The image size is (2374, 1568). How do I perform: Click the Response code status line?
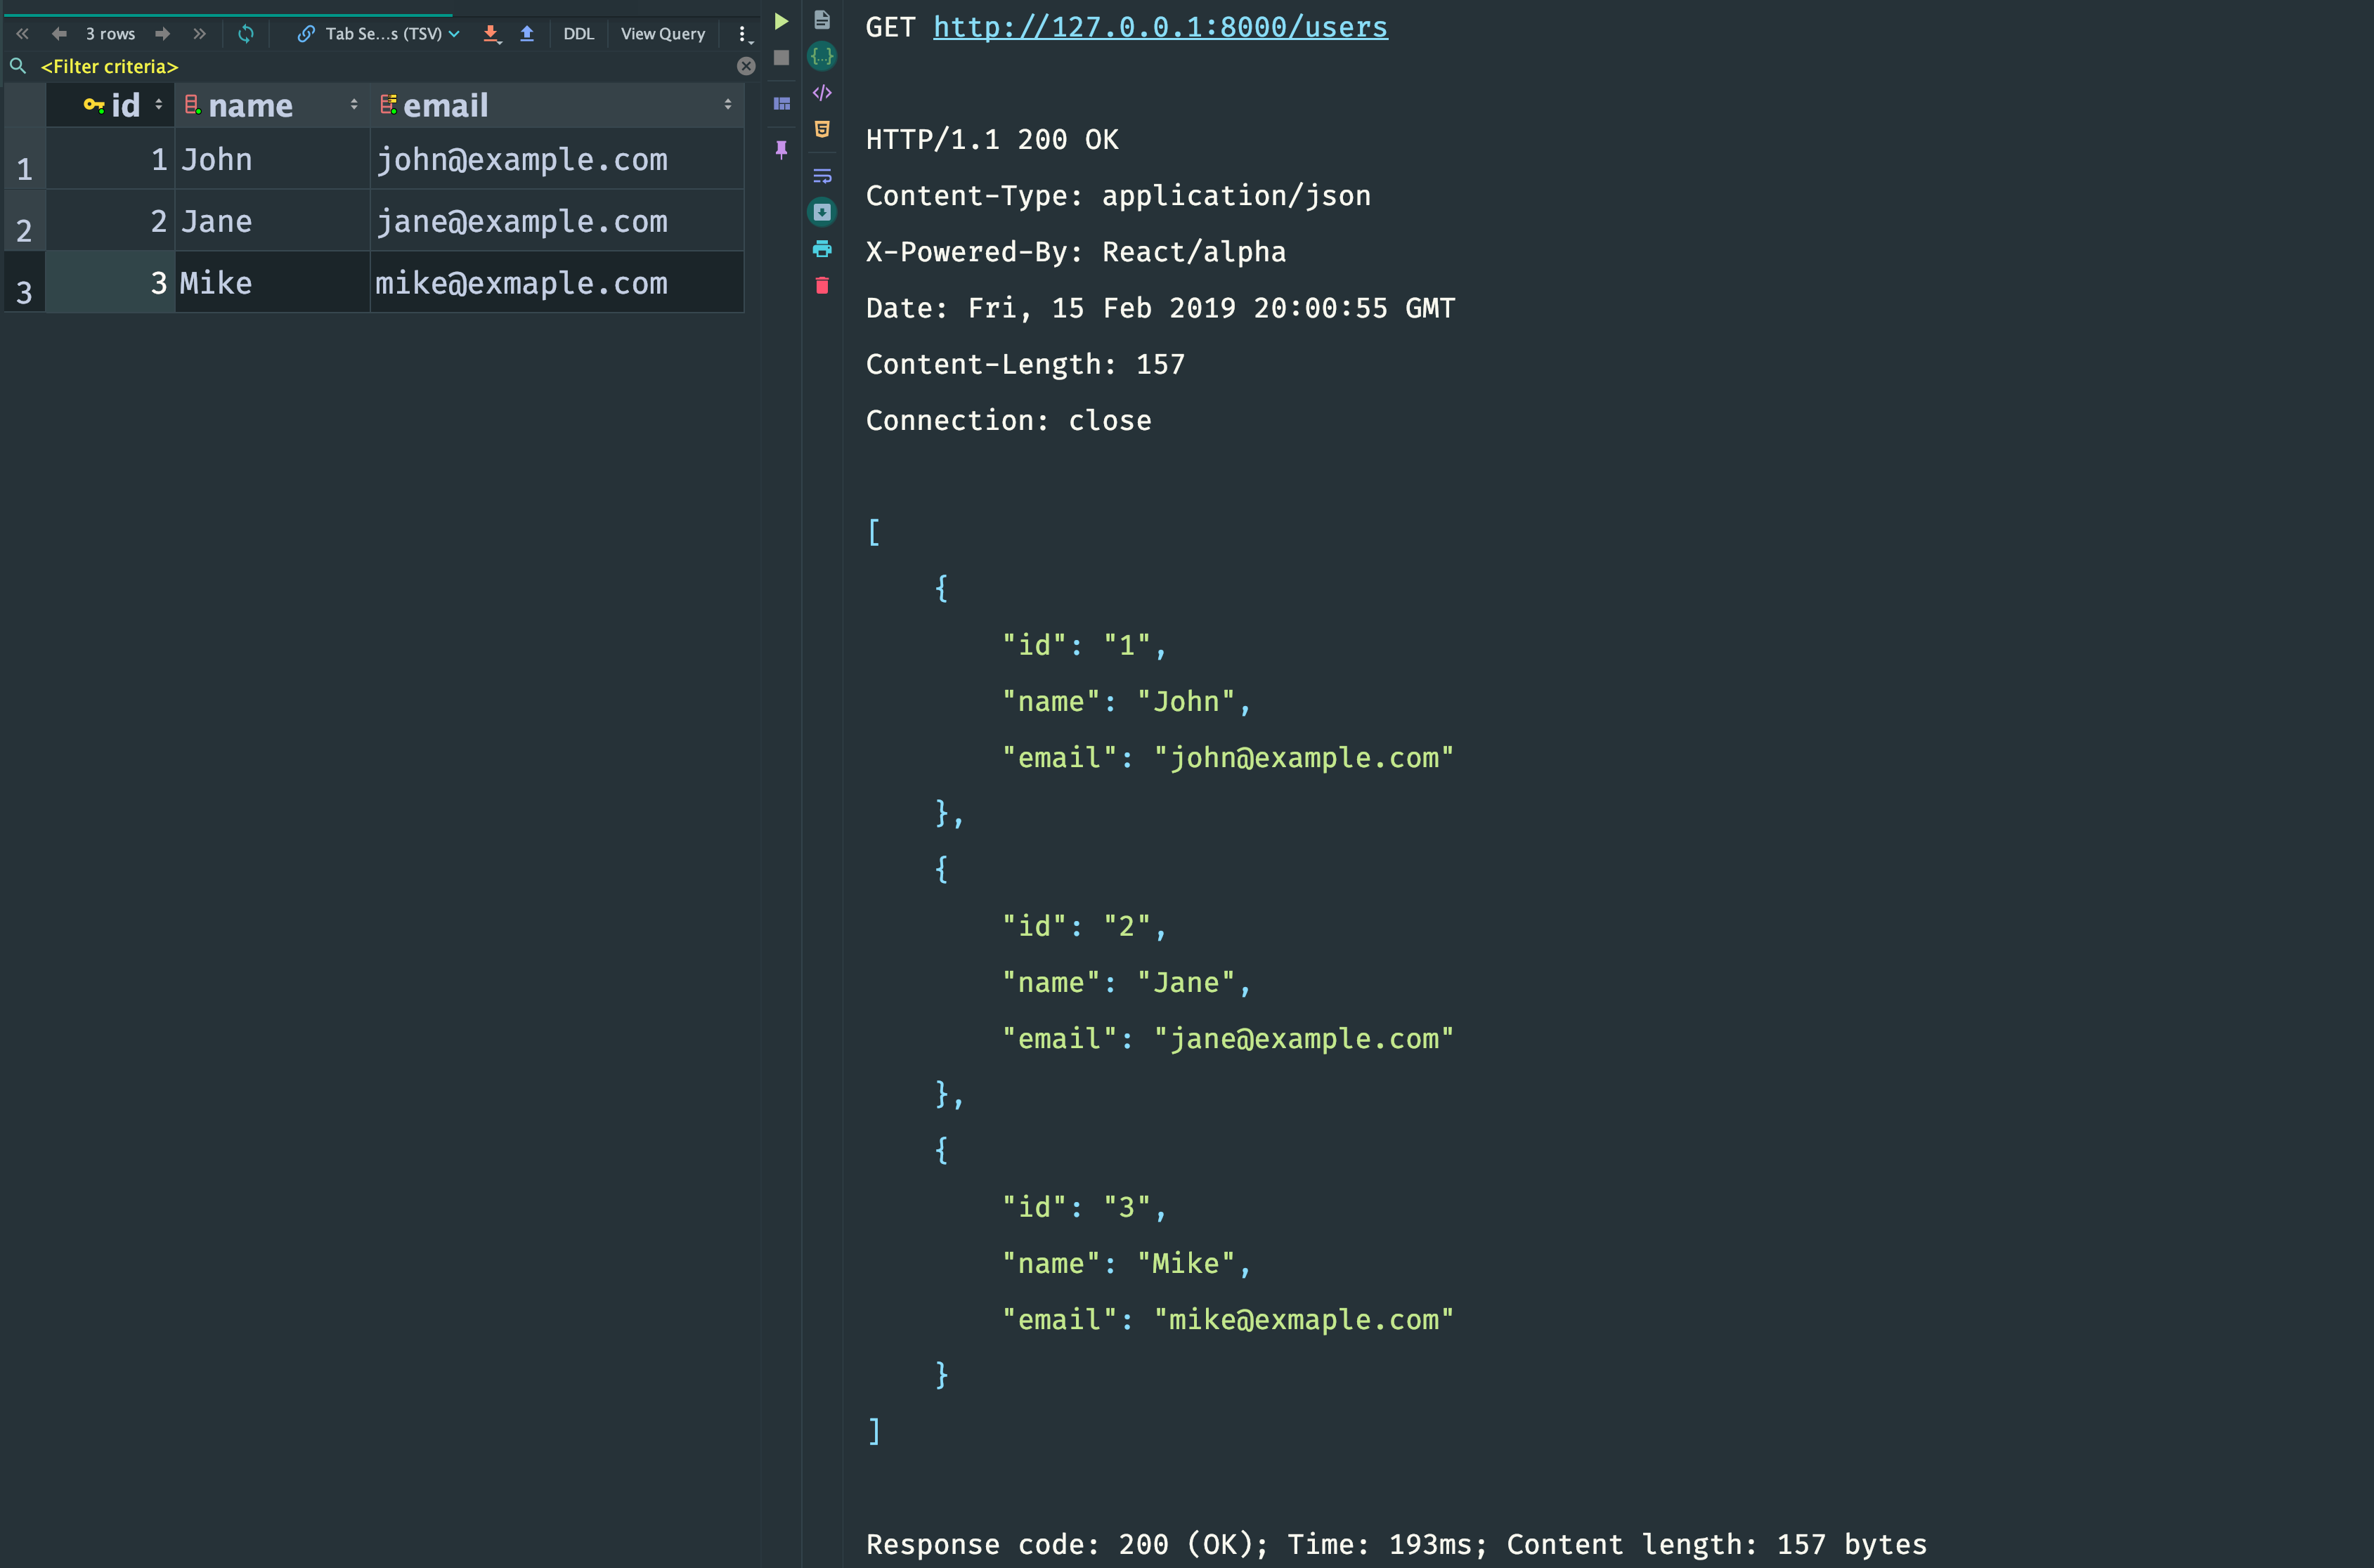coord(1396,1544)
